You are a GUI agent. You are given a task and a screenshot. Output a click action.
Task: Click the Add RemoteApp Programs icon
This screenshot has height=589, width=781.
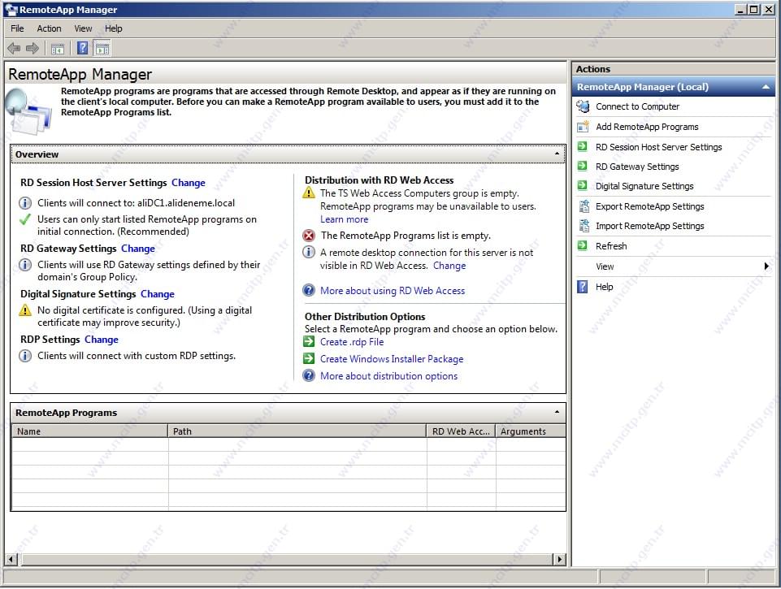583,127
